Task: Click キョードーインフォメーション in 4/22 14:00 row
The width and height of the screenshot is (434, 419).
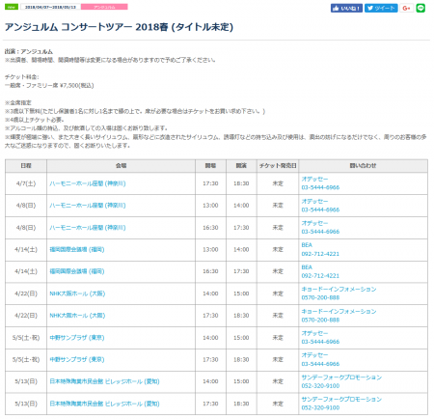Action: point(339,289)
